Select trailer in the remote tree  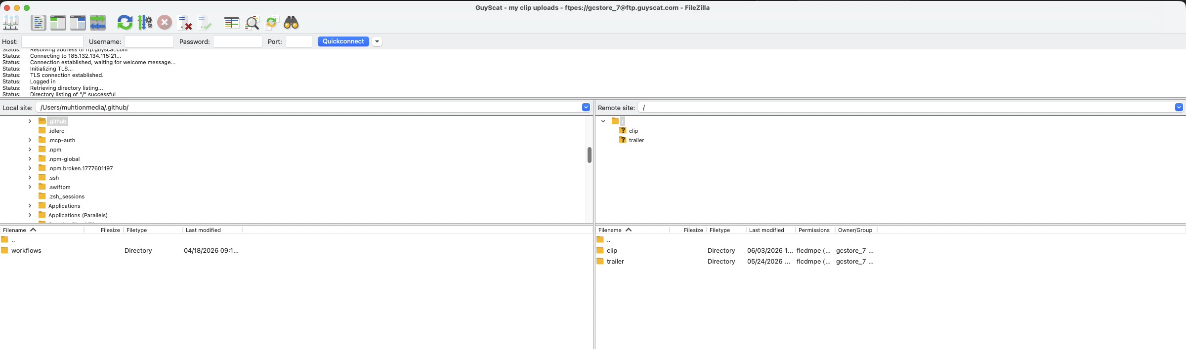[636, 140]
